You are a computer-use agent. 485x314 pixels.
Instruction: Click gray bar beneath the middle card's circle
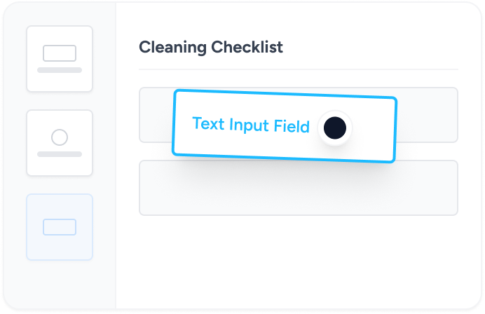click(60, 154)
